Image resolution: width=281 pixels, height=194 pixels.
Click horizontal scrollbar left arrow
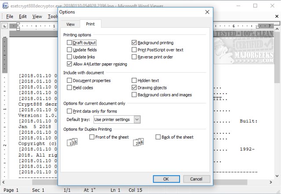click(x=4, y=182)
